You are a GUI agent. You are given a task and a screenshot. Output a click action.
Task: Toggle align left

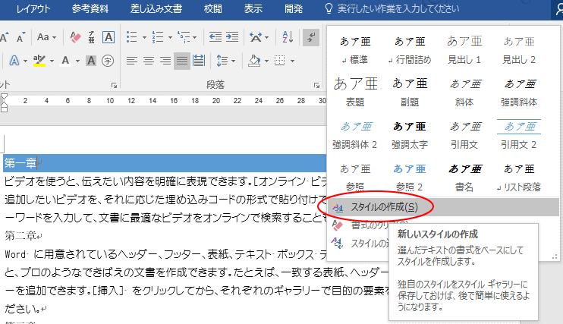pyautogui.click(x=132, y=61)
